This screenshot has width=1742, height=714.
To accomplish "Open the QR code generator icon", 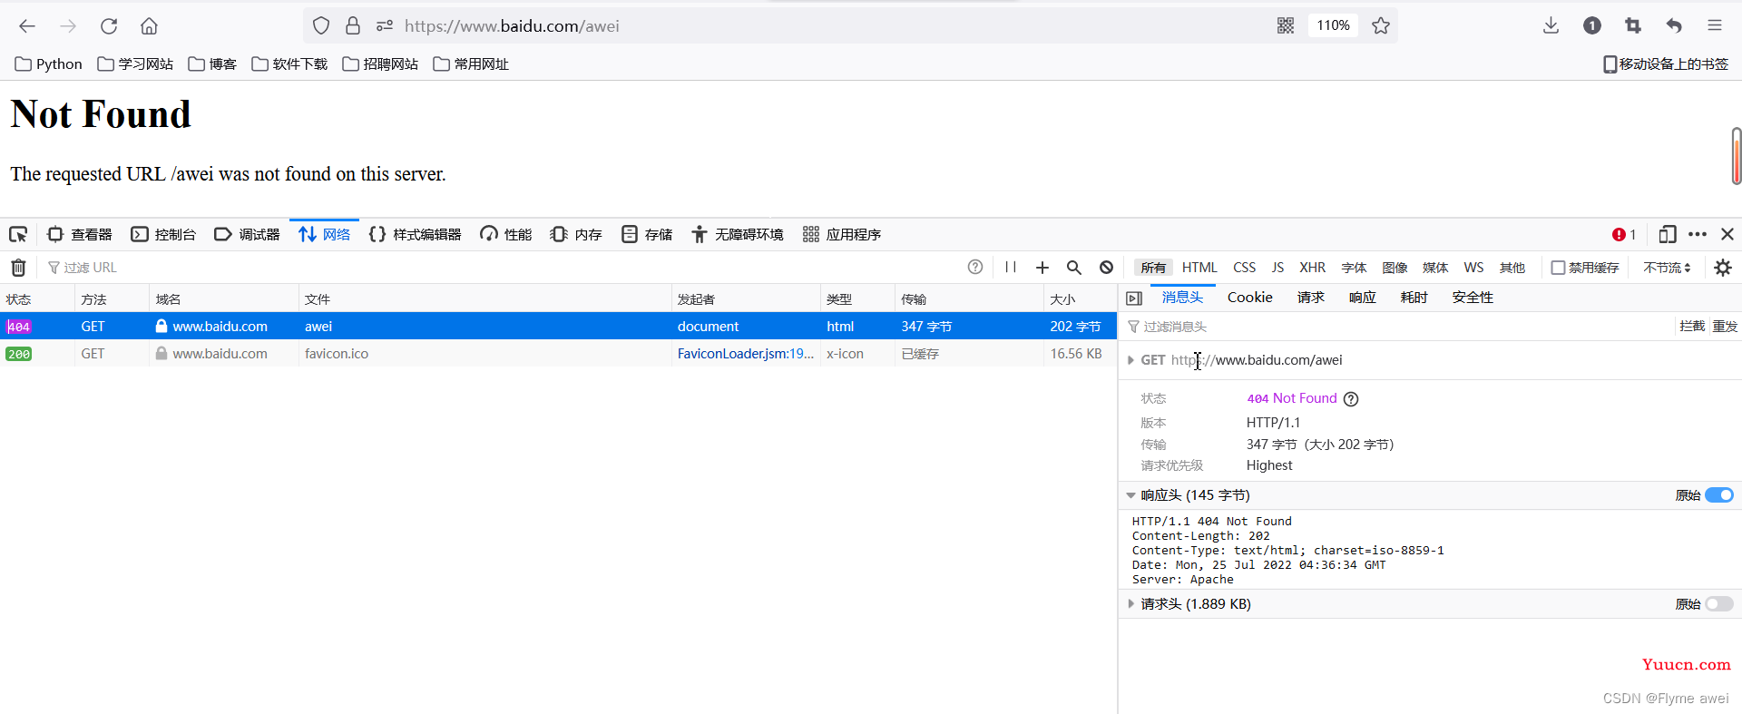I will pyautogui.click(x=1286, y=26).
